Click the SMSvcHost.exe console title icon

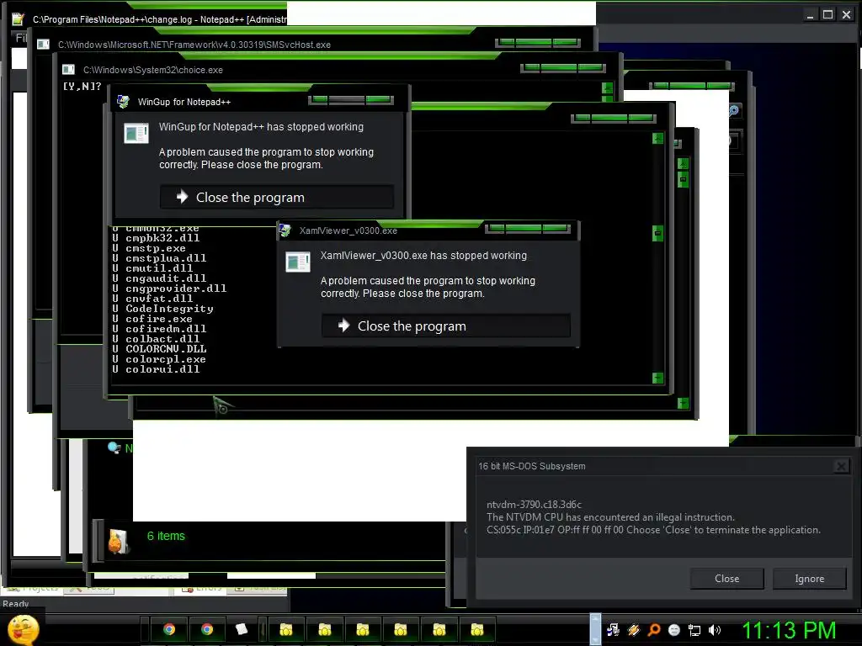click(43, 45)
